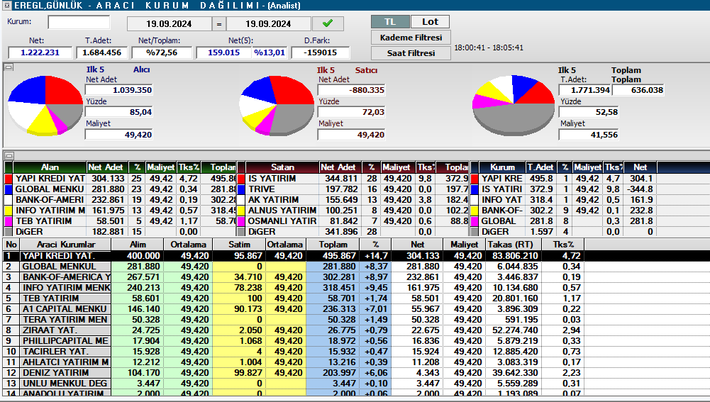Sort by the Satan column header

coord(282,167)
